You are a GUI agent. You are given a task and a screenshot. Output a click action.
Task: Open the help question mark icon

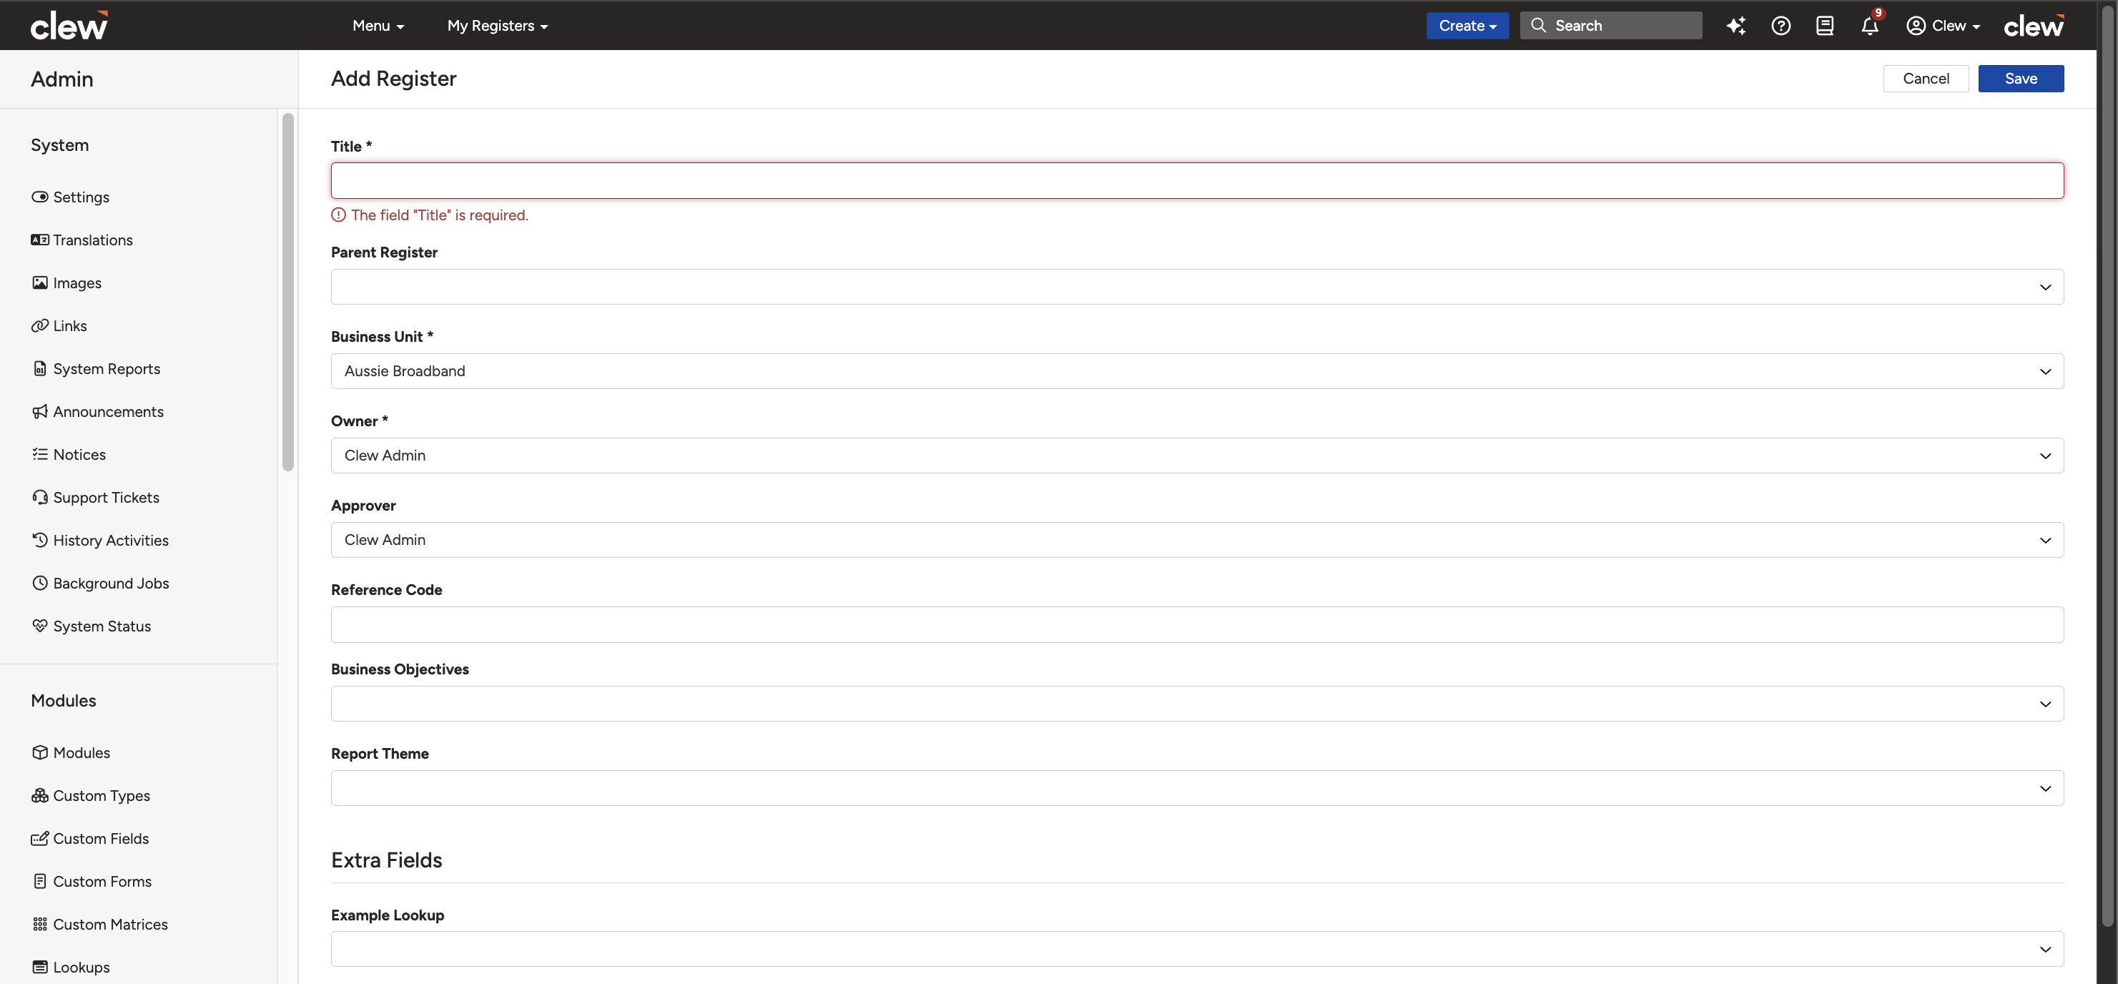pyautogui.click(x=1781, y=26)
